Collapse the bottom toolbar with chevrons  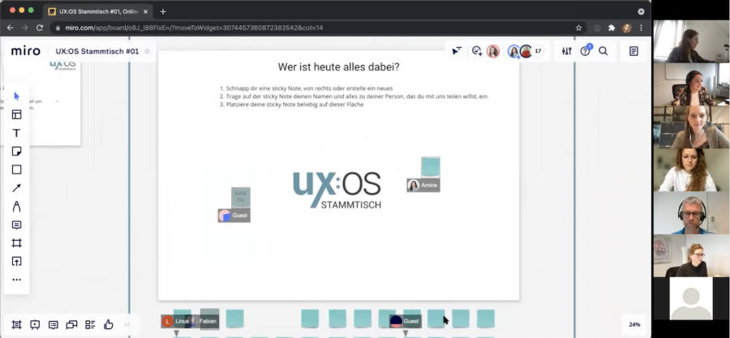click(x=127, y=325)
